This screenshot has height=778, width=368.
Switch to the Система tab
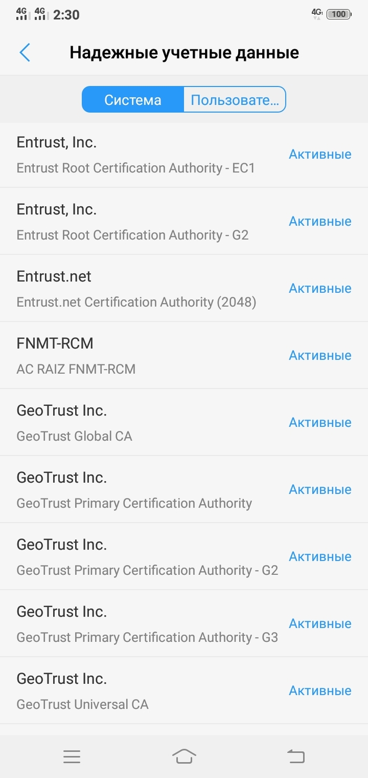[132, 100]
